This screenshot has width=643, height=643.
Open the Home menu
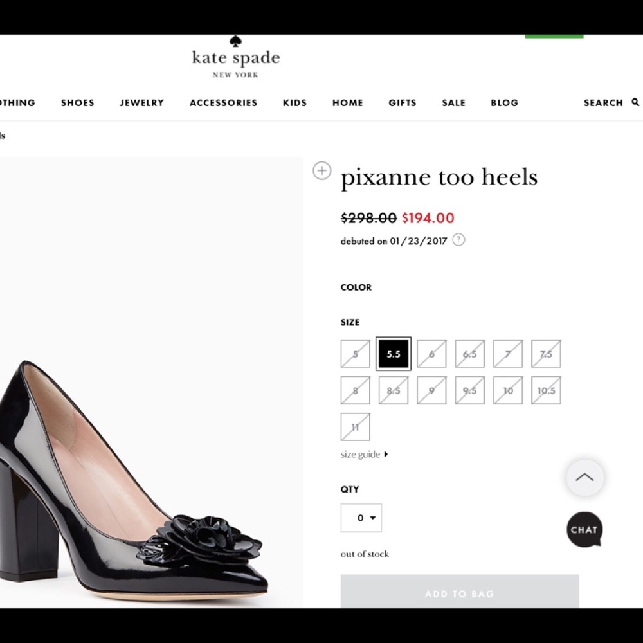(348, 102)
